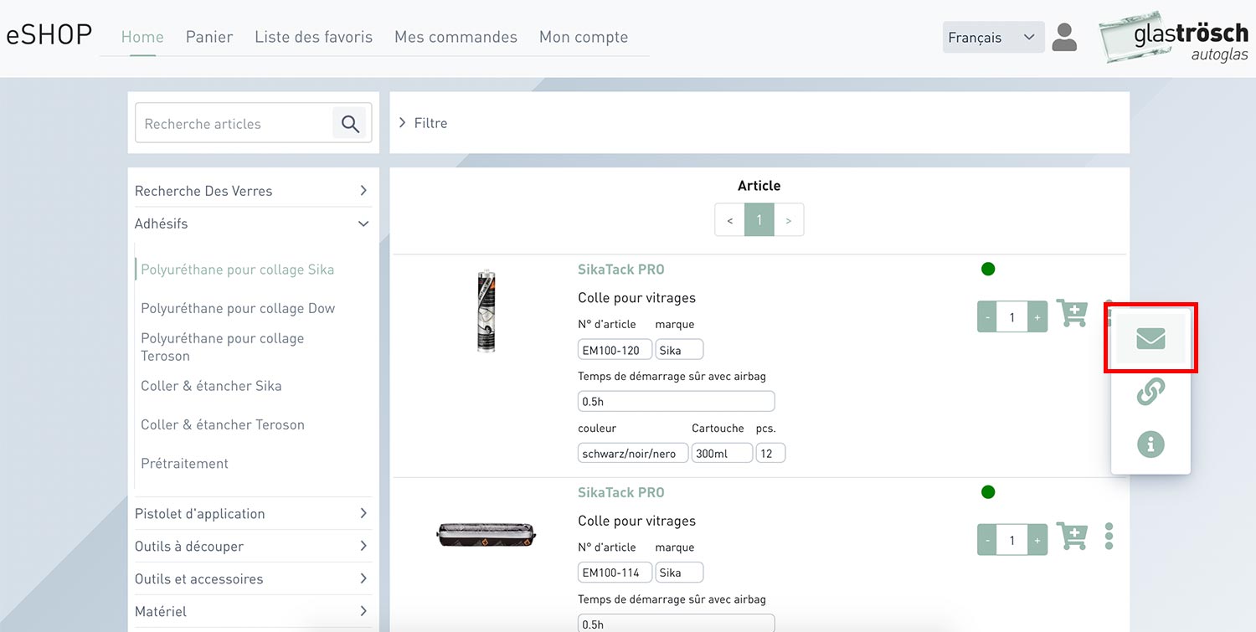Viewport: 1256px width, 632px height.
Task: Decrease quantity for EM100-120
Action: [987, 317]
